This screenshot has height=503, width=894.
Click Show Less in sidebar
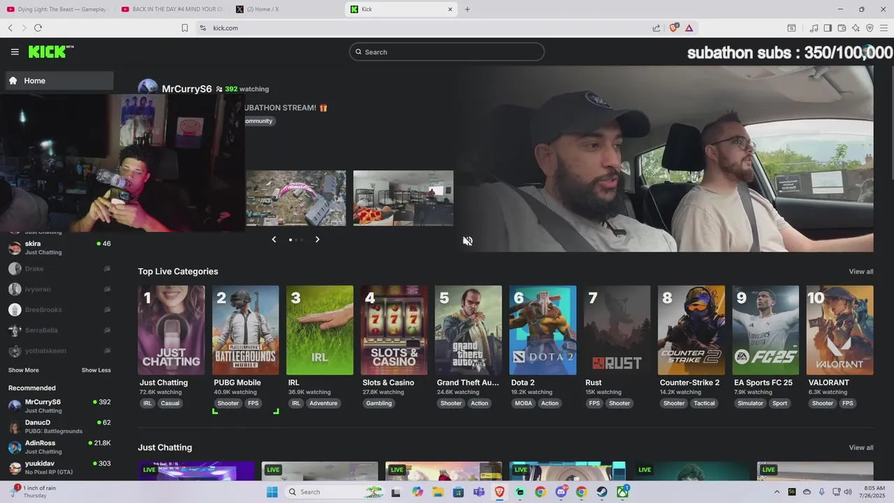coord(96,370)
